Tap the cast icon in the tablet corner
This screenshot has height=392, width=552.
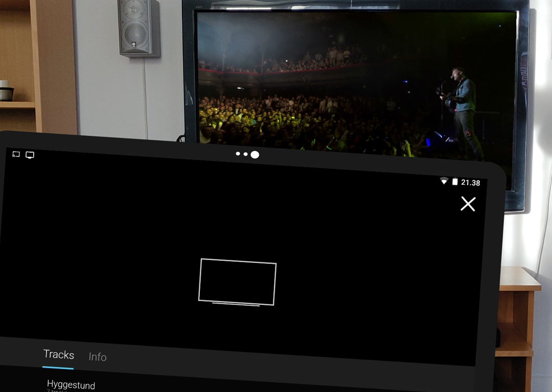(16, 154)
